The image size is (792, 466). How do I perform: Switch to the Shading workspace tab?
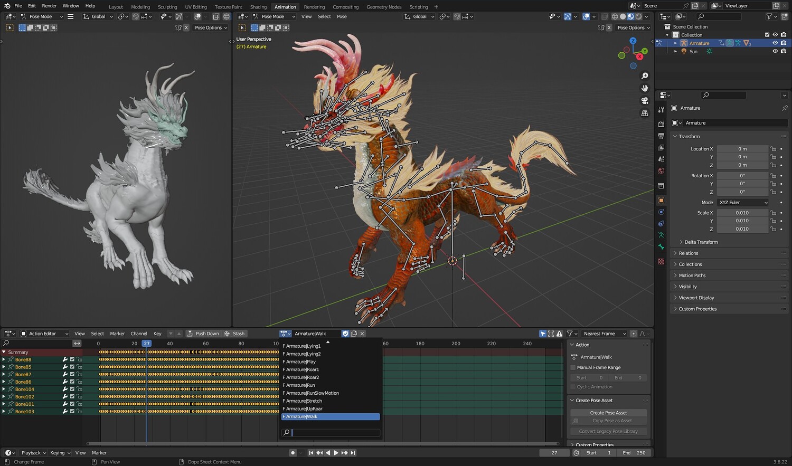[x=258, y=7]
